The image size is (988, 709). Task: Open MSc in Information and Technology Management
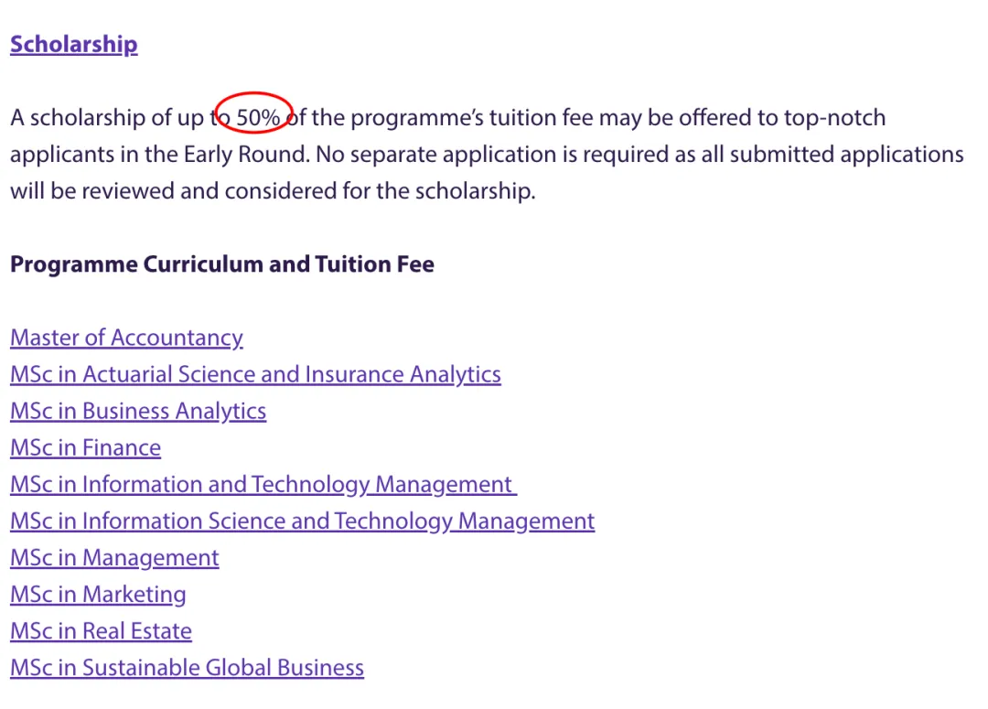tap(263, 484)
